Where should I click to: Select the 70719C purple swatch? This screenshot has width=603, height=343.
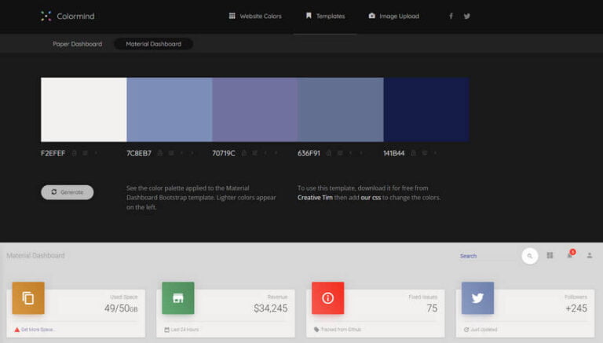255,110
